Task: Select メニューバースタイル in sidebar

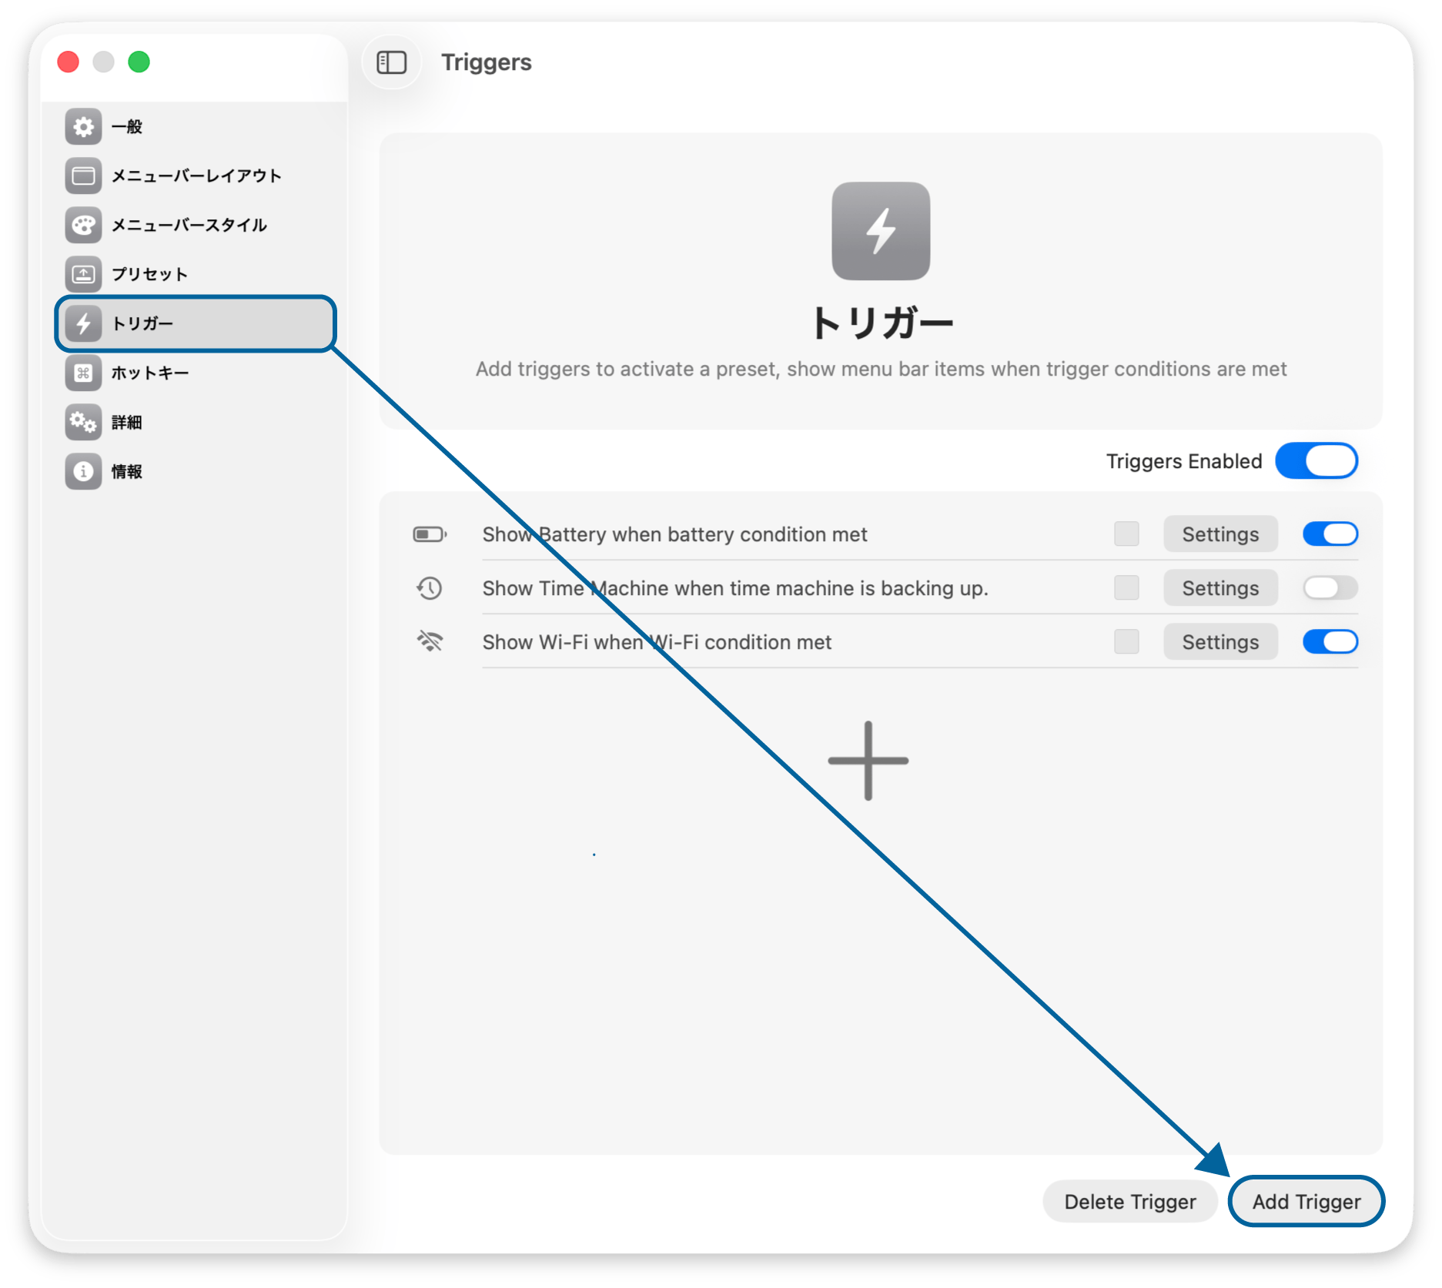Action: (189, 226)
